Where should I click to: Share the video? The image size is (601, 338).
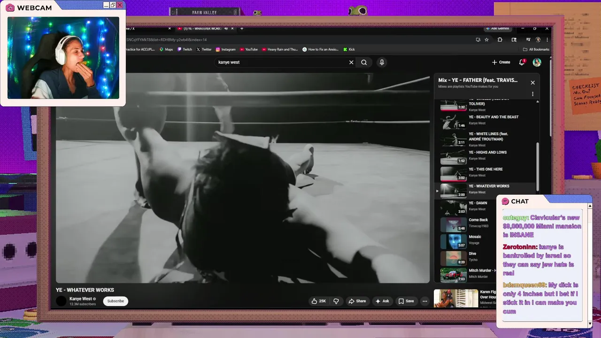tap(357, 301)
